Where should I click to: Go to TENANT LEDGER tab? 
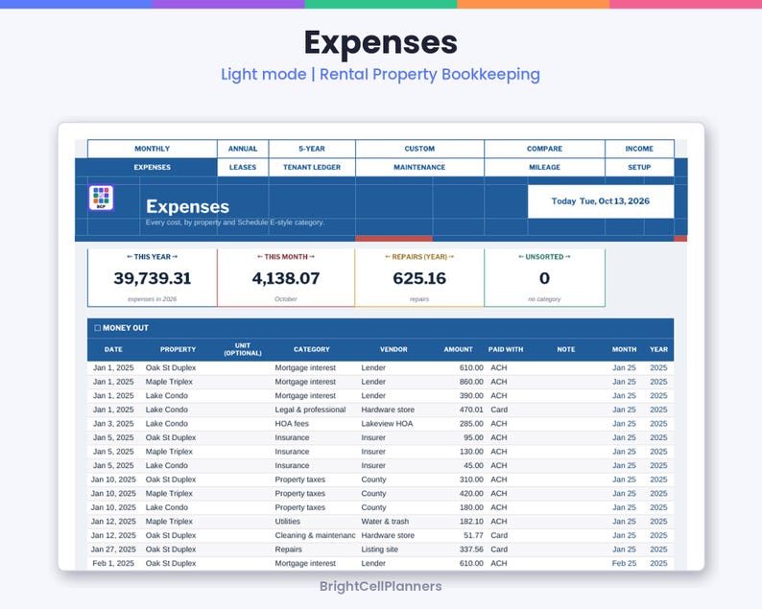tap(312, 167)
